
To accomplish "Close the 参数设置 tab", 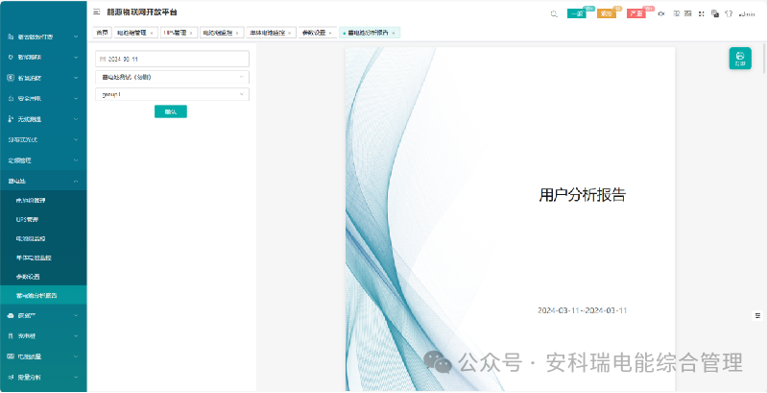I will [x=330, y=34].
